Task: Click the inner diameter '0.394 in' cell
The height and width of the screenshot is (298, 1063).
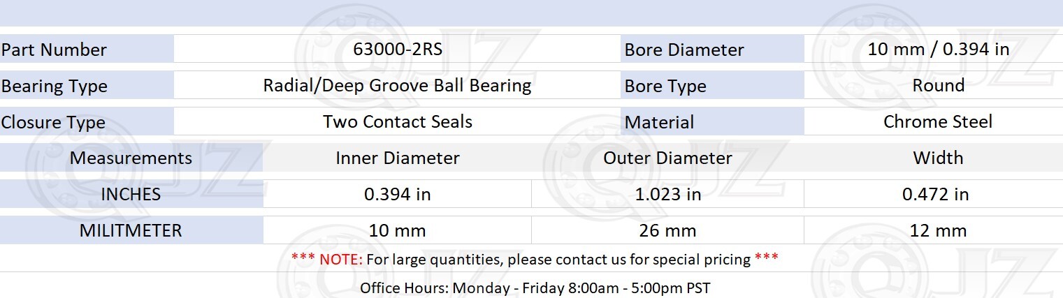Action: [x=398, y=194]
